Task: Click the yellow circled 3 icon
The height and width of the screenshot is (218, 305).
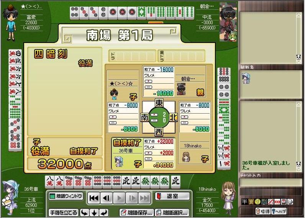Action: [x=257, y=201]
